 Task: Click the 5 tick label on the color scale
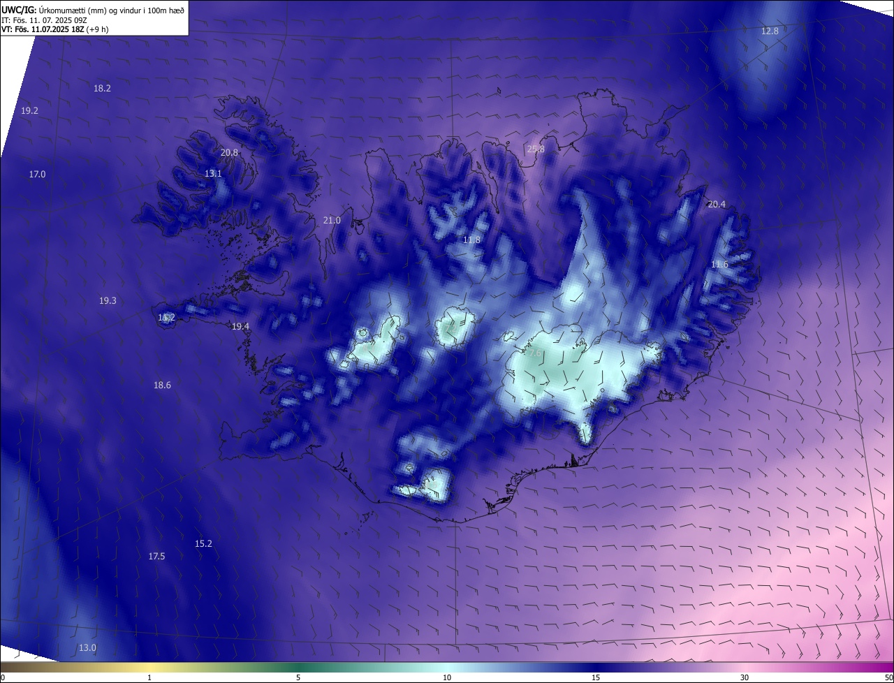298,677
